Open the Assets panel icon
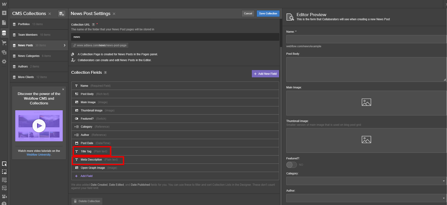The height and width of the screenshot is (205, 447). click(x=4, y=52)
